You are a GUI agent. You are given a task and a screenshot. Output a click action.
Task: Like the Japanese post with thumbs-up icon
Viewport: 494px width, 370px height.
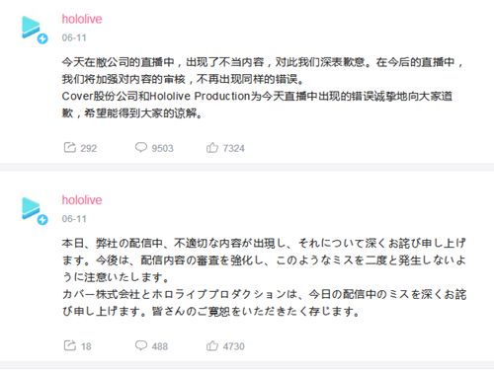pyautogui.click(x=212, y=345)
